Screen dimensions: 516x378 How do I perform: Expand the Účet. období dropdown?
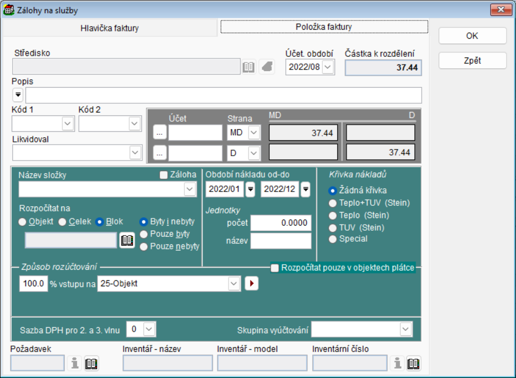[x=328, y=67]
